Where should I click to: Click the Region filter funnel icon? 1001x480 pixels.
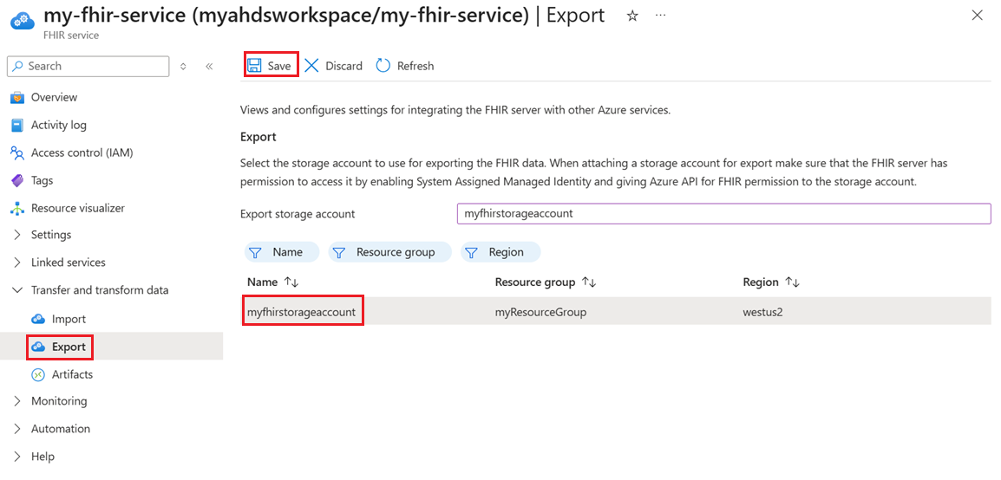pos(471,252)
